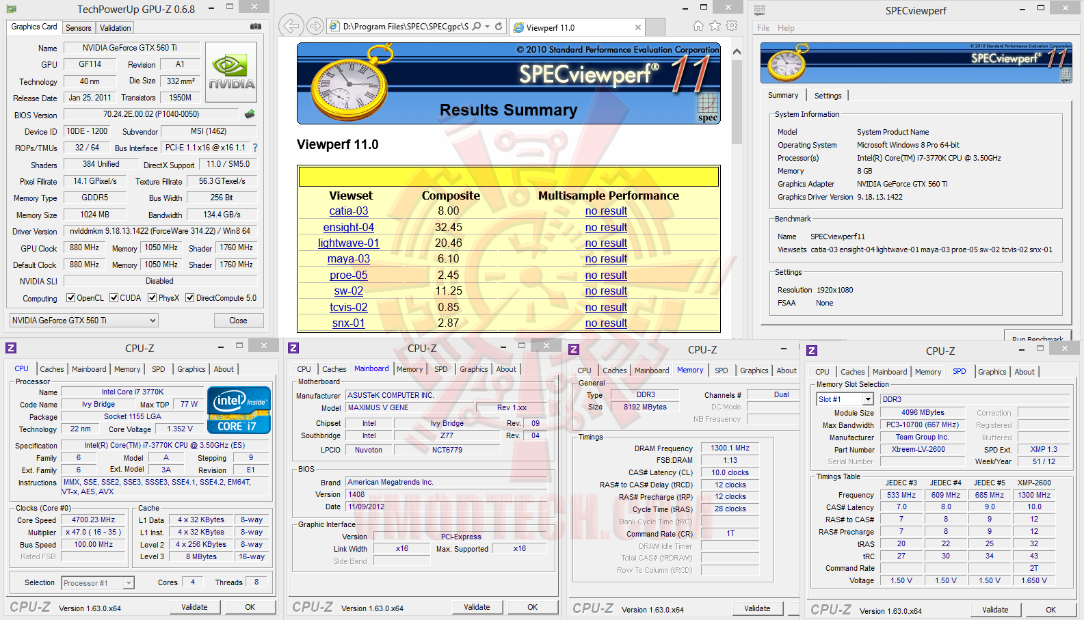Click the GPU-Z screenshot camera icon
Image resolution: width=1084 pixels, height=620 pixels.
click(256, 27)
